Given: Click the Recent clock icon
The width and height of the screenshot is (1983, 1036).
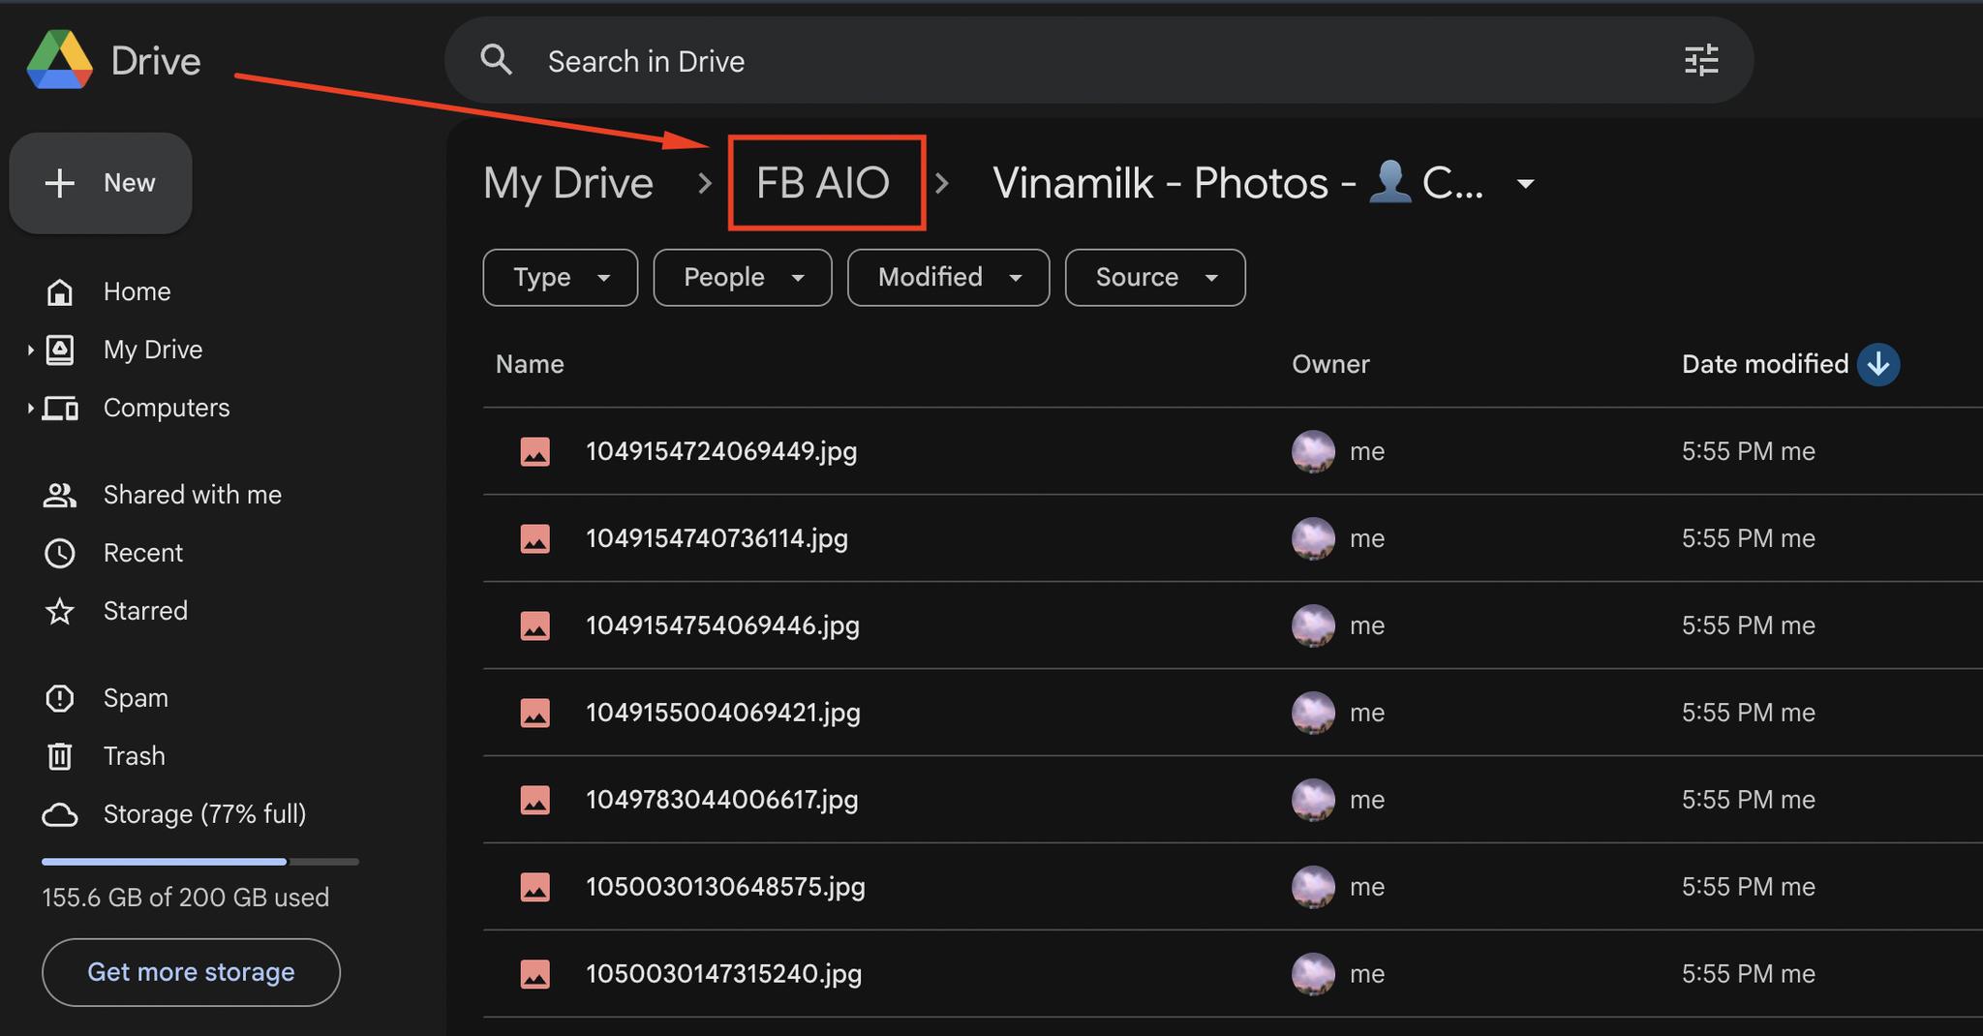Looking at the screenshot, I should 60,553.
